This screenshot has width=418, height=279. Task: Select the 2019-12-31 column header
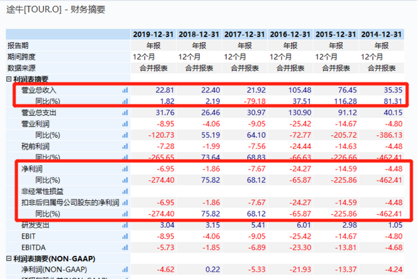(153, 34)
